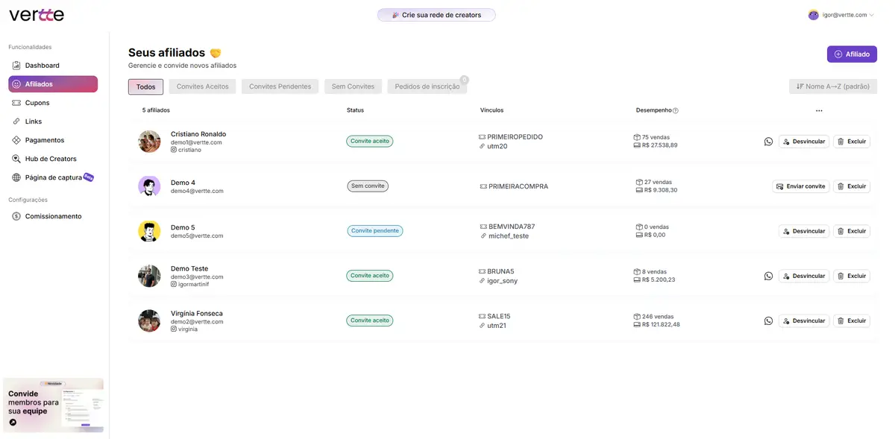Open Links via the chain icon
The width and height of the screenshot is (895, 439).
point(16,121)
